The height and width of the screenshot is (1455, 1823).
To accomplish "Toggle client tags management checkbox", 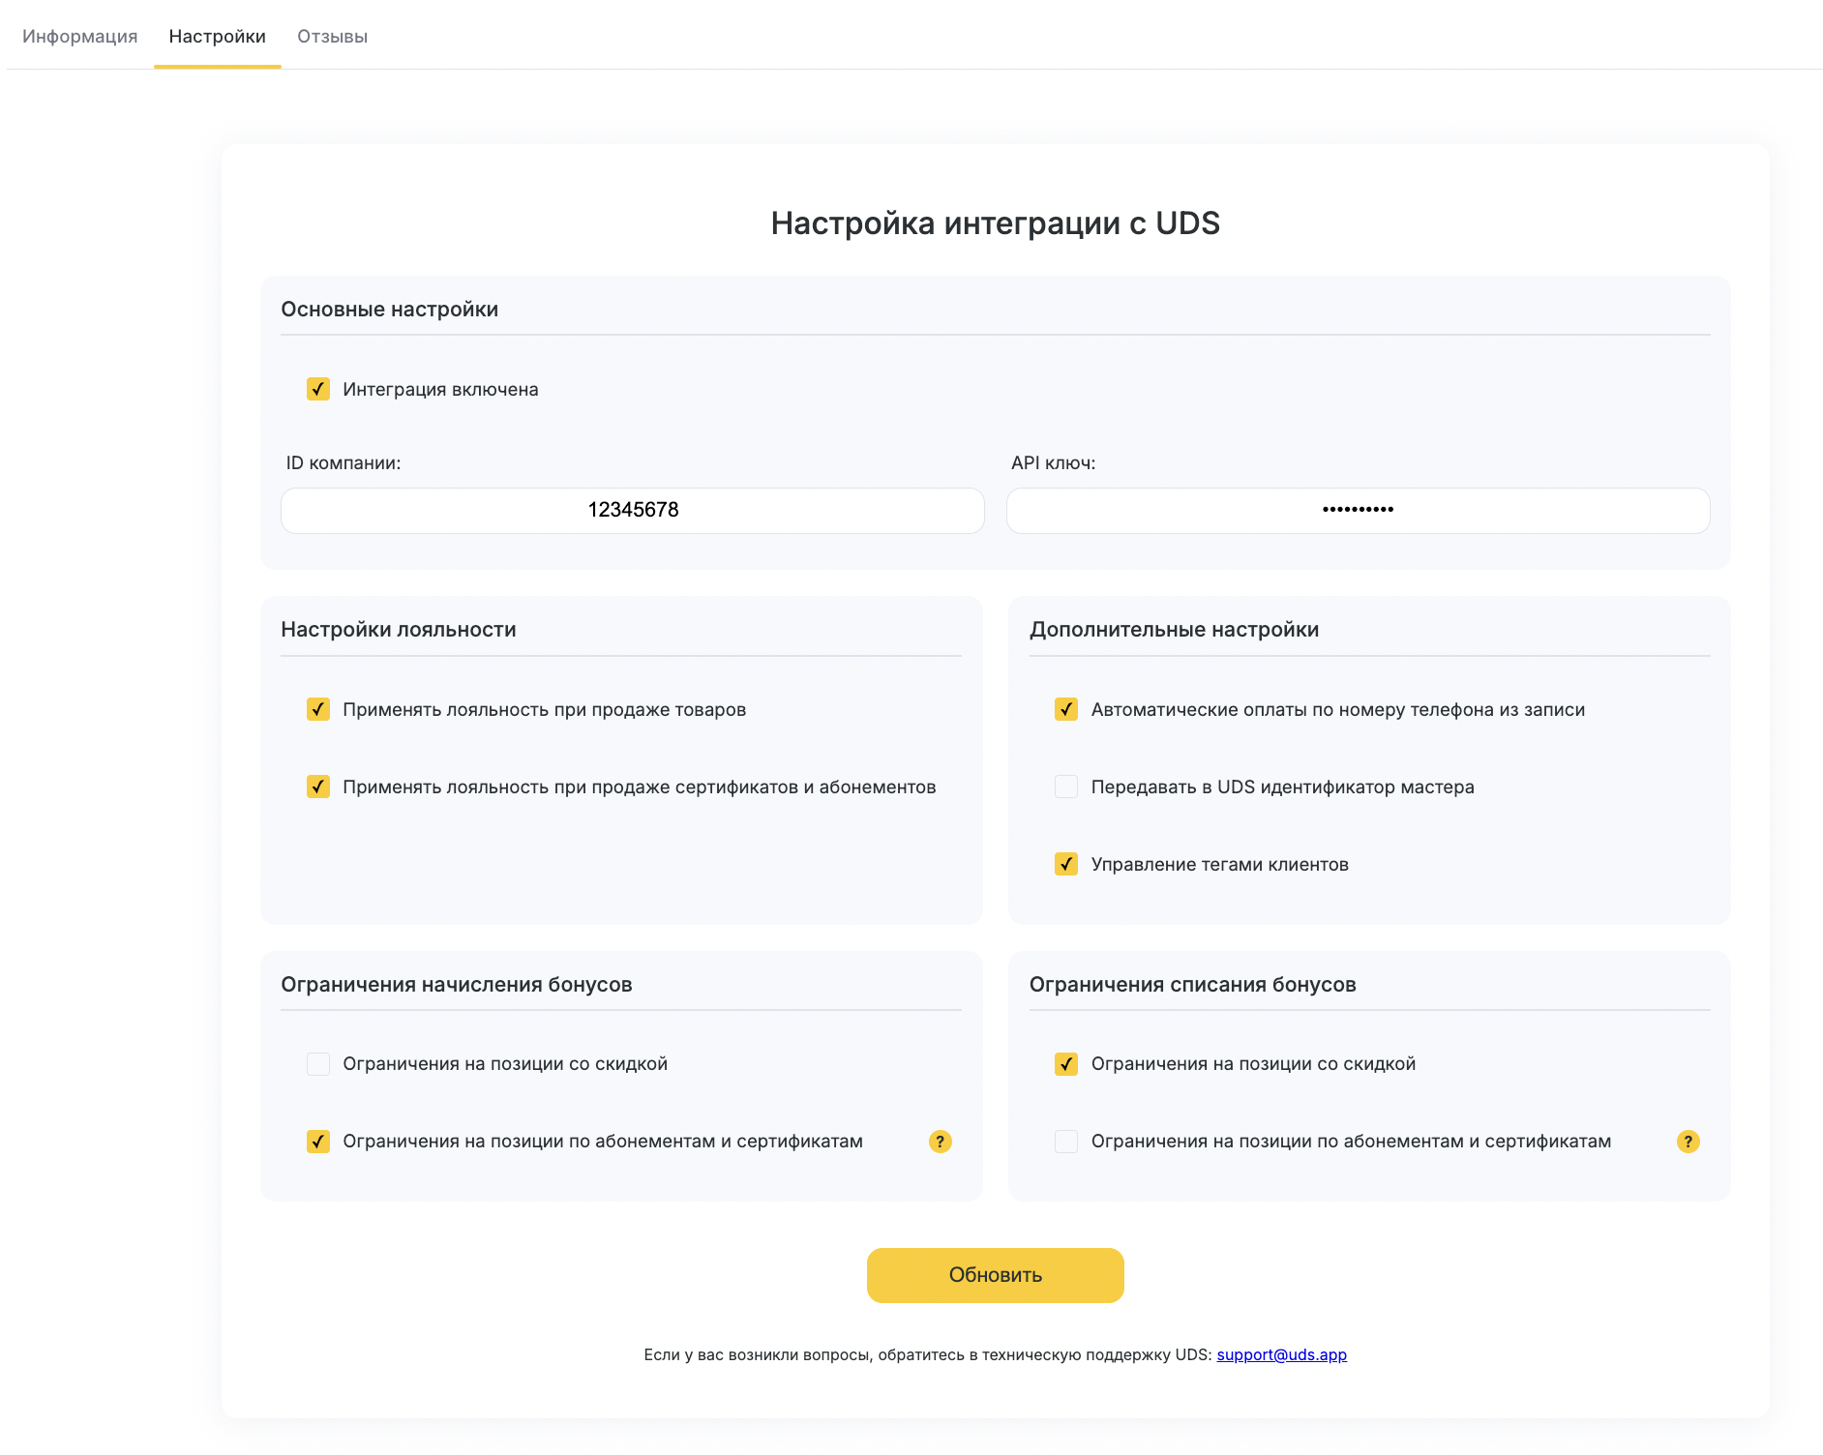I will pos(1066,864).
